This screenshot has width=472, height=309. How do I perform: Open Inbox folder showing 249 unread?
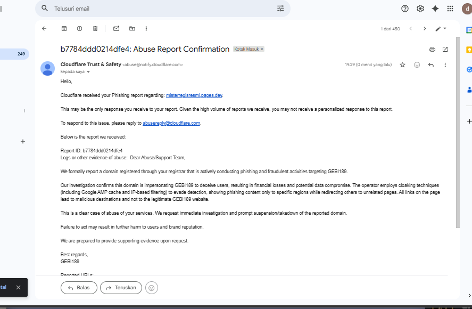point(14,54)
